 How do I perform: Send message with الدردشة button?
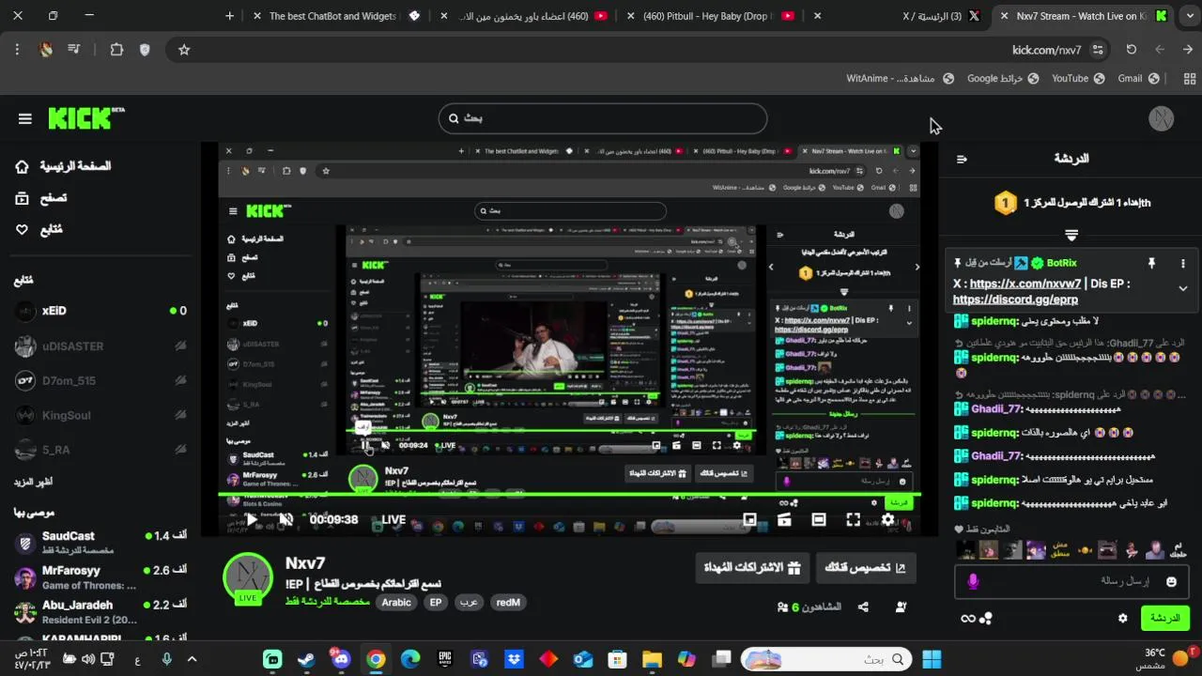(x=1164, y=618)
